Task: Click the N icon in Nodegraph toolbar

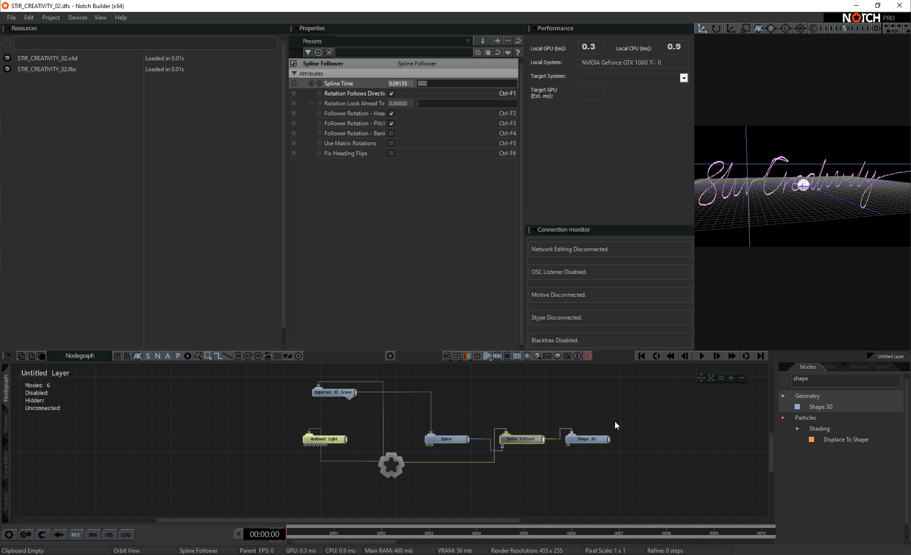Action: 158,356
